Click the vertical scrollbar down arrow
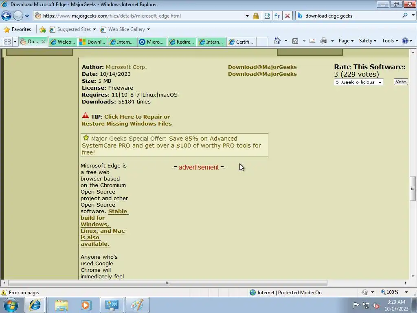The height and width of the screenshot is (313, 417). [413, 276]
